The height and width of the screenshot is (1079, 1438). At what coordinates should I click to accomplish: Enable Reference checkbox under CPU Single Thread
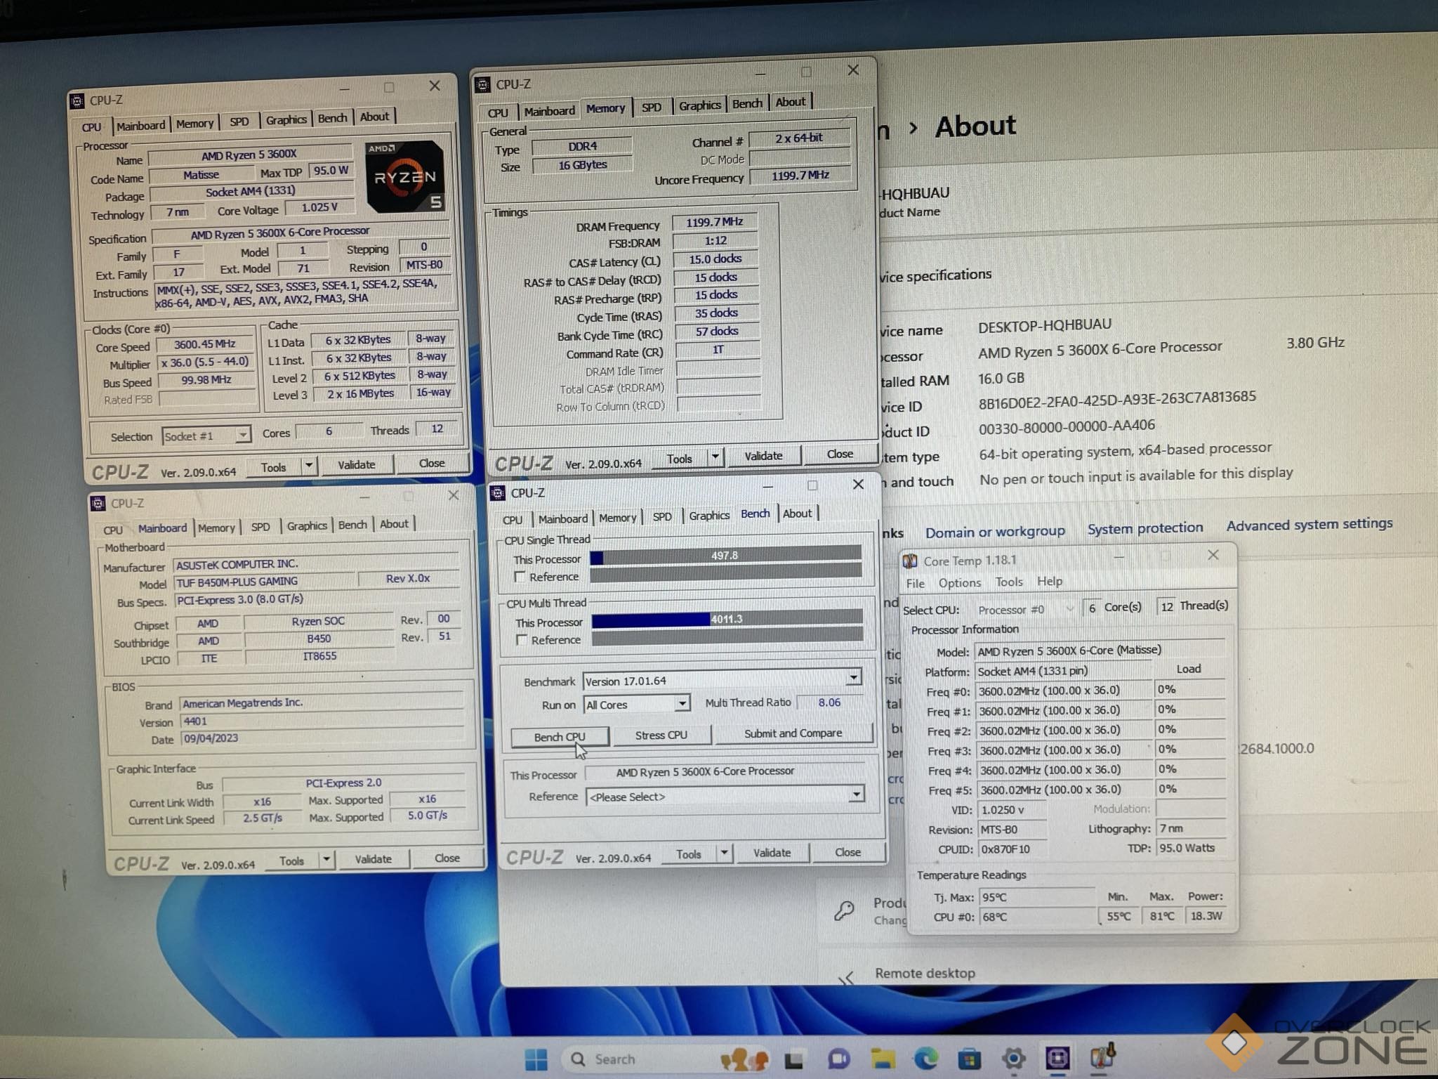(520, 577)
